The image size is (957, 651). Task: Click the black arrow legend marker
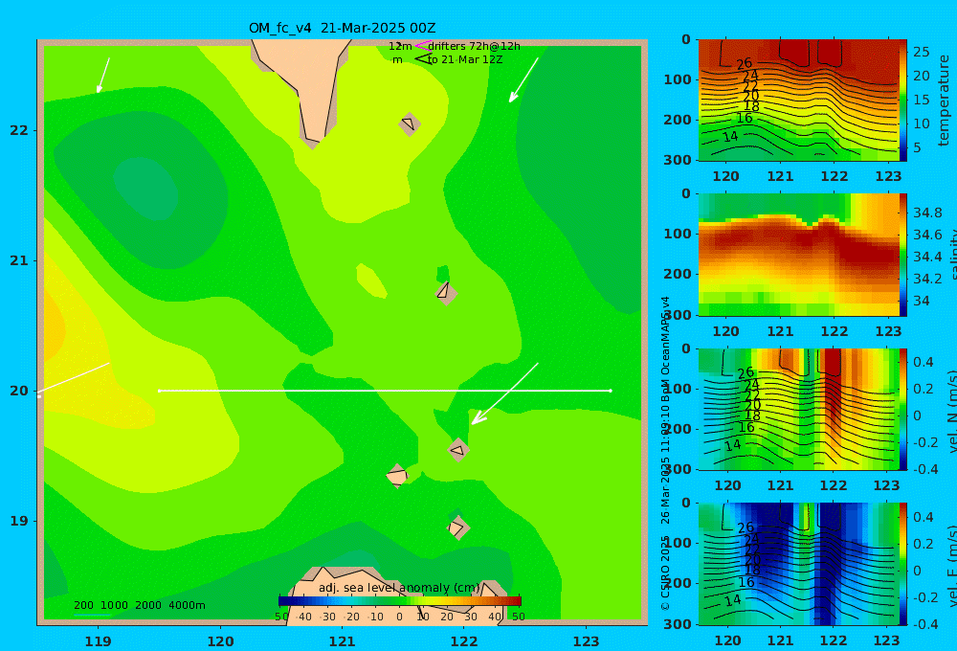click(x=423, y=59)
